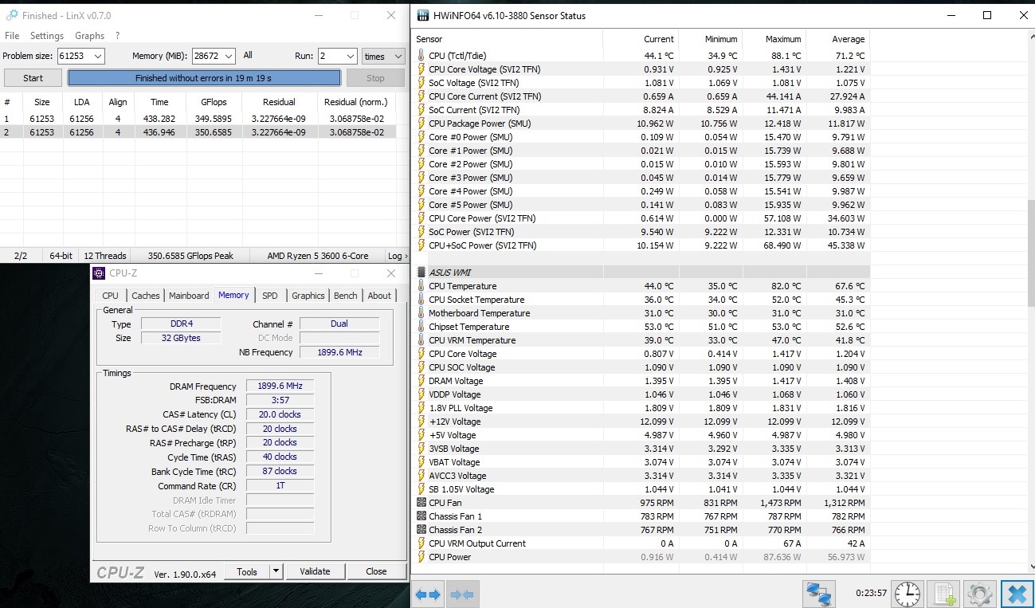Screen dimensions: 1035x608
Task: Click lightning icon beside CPU VRM Output Current
Action: (421, 543)
